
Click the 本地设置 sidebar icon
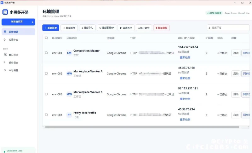(x=5, y=70)
